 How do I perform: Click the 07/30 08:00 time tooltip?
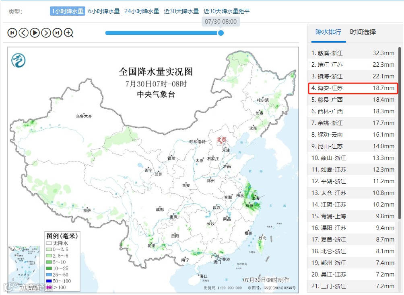(221, 22)
